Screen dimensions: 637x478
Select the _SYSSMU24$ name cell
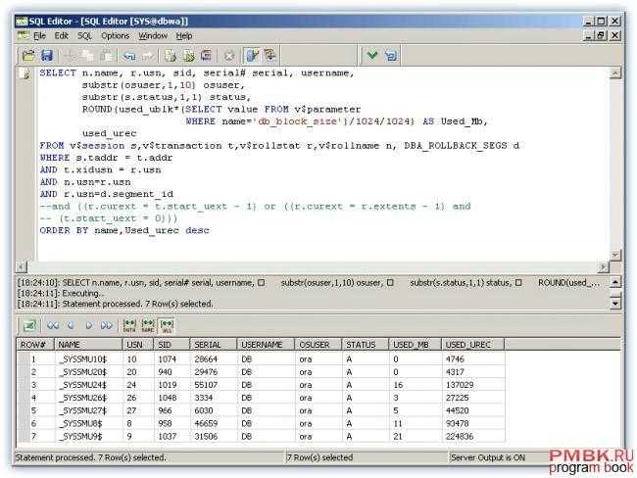coord(88,385)
